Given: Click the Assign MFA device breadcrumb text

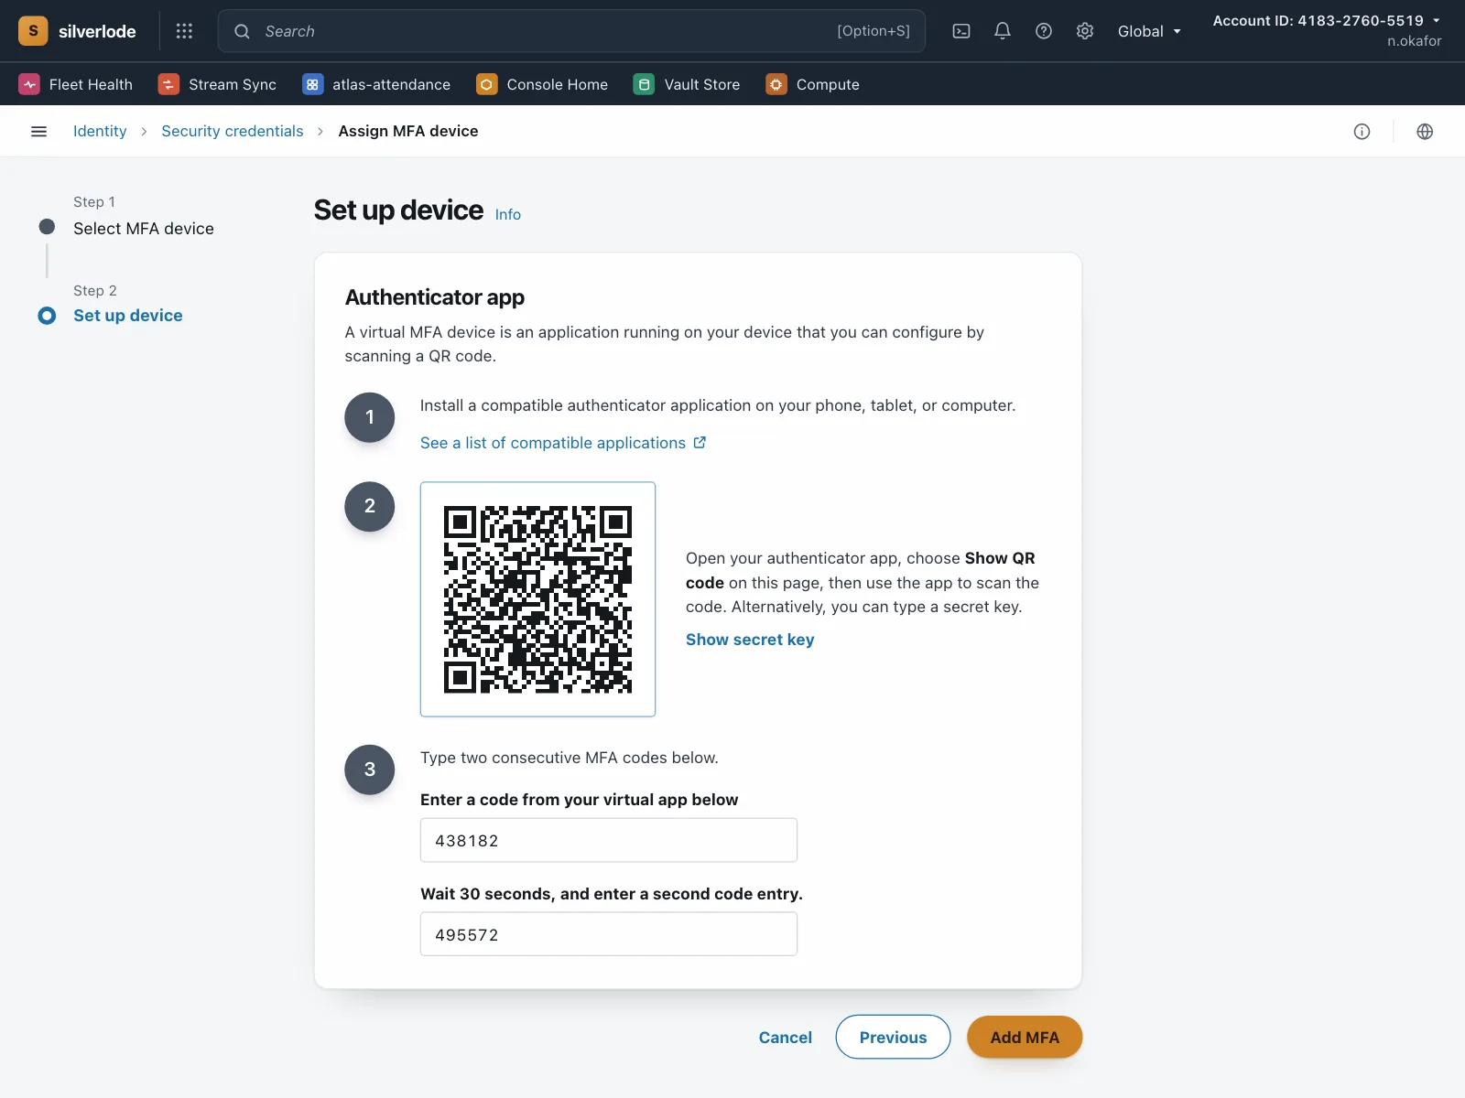Looking at the screenshot, I should 408,132.
